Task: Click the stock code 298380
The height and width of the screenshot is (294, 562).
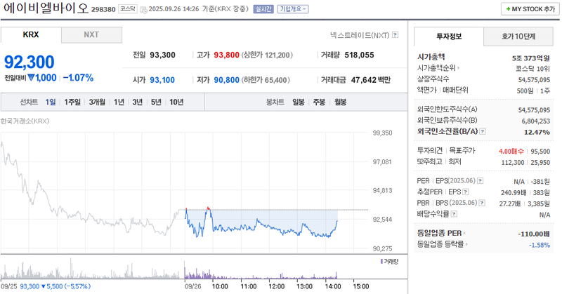Action: [x=103, y=10]
